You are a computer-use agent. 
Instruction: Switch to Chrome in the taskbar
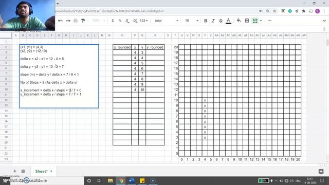point(121,180)
